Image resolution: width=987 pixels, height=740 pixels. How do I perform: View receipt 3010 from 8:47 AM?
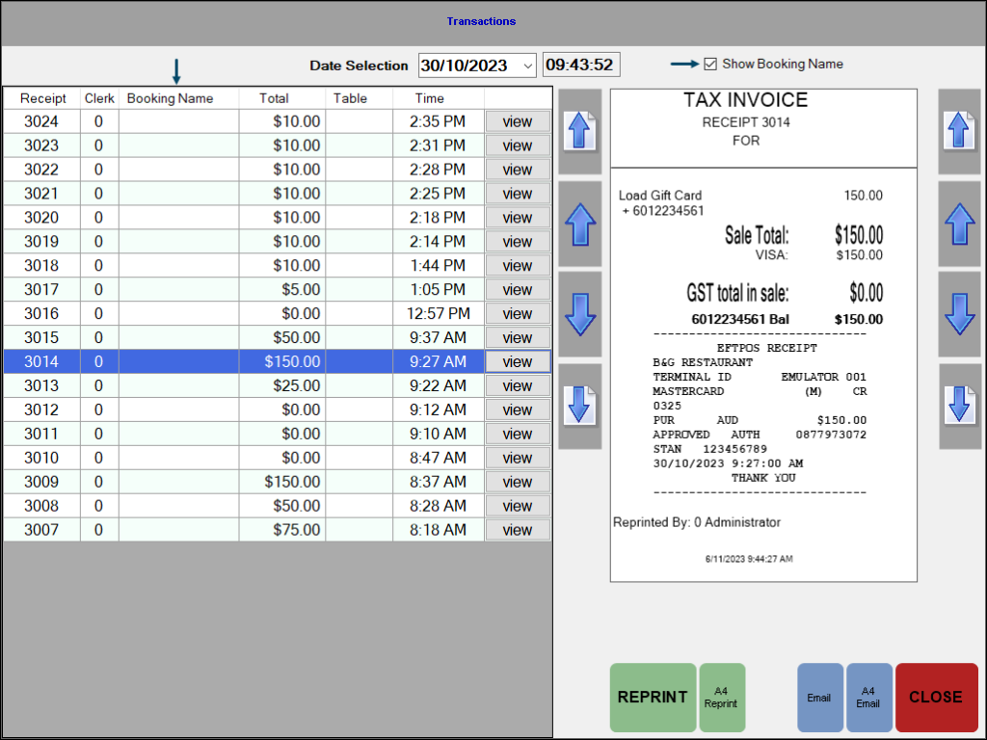(x=518, y=458)
